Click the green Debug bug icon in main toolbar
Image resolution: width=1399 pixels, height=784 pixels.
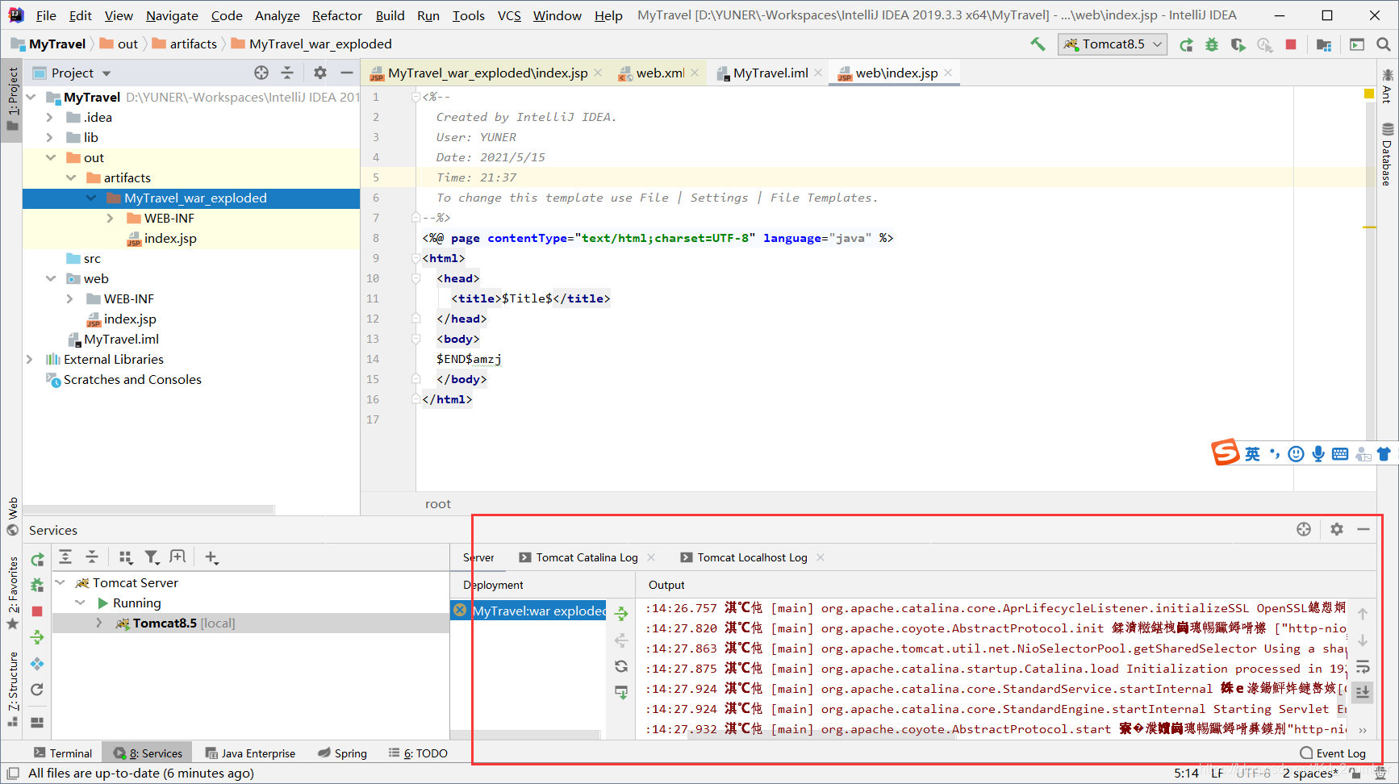click(x=1212, y=45)
